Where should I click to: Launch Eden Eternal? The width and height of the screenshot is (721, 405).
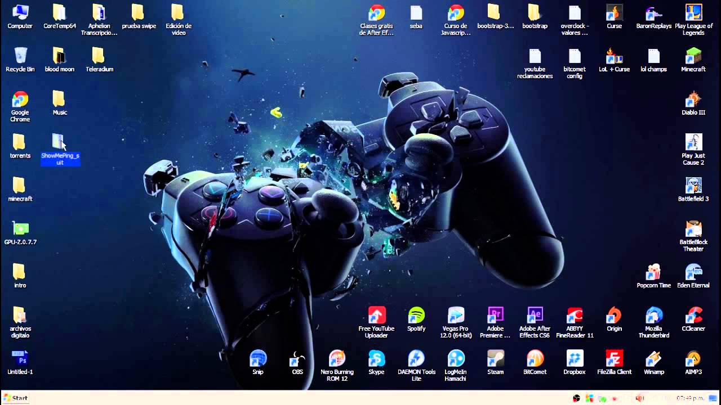pos(693,277)
